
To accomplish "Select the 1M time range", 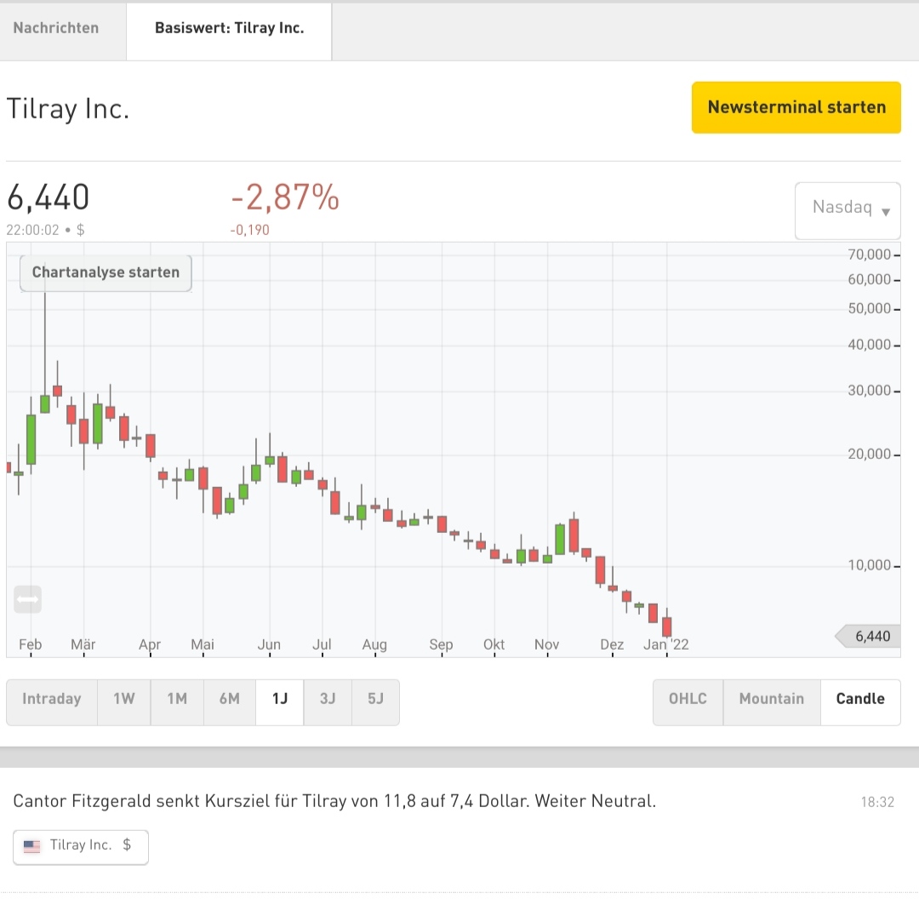I will point(177,699).
